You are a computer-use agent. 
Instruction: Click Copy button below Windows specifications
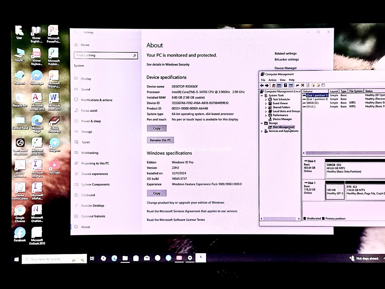(157, 193)
